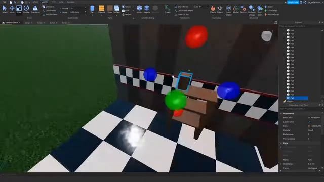Choose the Transform tool
324x182 pixels.
pos(35,9)
